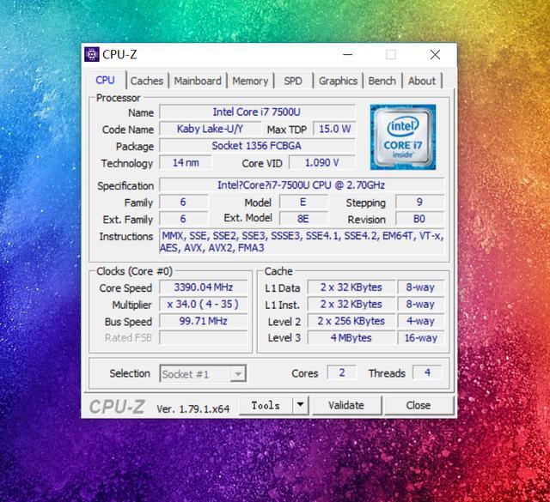This screenshot has width=550, height=502.
Task: Click the 16-way Level 3 associativity value
Action: (420, 338)
